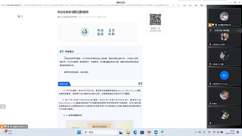
Task: Click the 通过支付宝还款 box in the diagram
Action: click(x=100, y=126)
